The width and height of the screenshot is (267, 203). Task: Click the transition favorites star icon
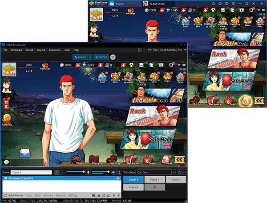179,172
